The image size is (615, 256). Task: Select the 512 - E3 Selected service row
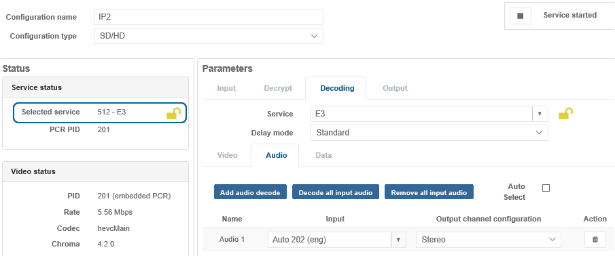coord(100,112)
